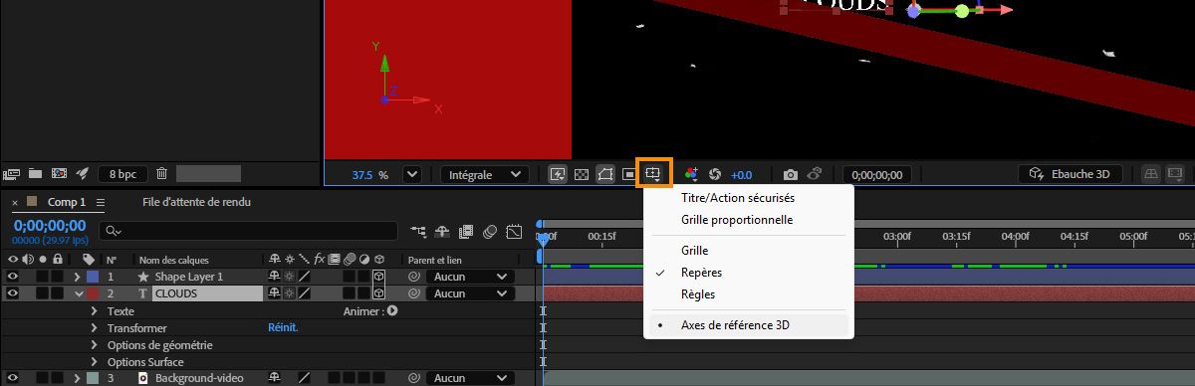Screen dimensions: 1195x386
Task: Click parent pick whip for CLOUDS layer
Action: point(413,293)
